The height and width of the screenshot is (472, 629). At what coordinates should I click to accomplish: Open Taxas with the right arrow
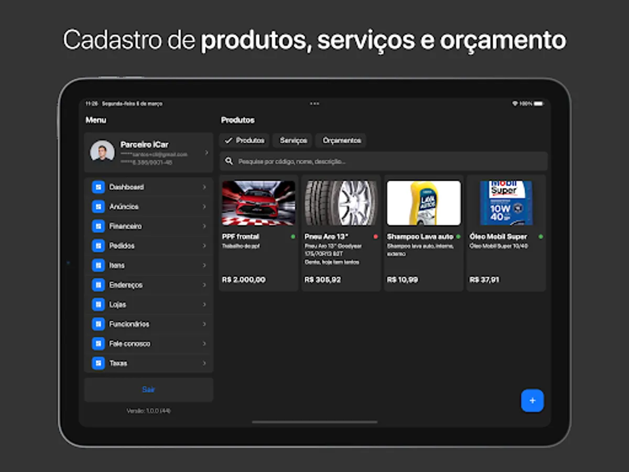[x=204, y=363]
